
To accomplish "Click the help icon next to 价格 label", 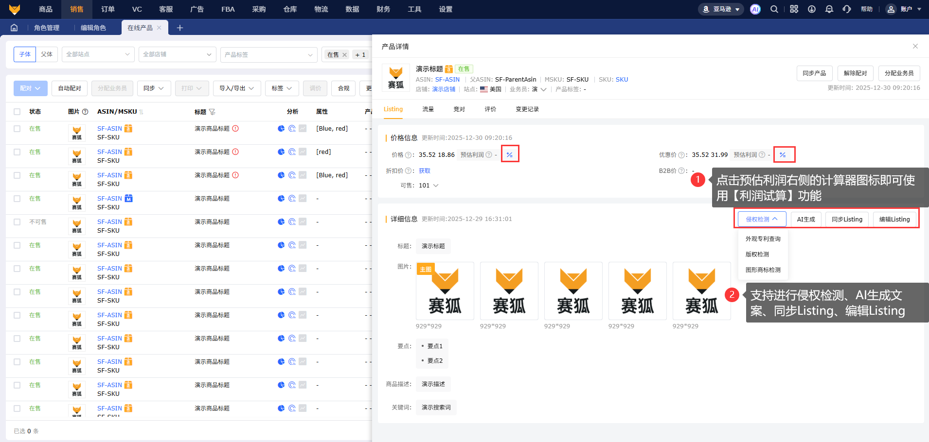I will click(408, 155).
